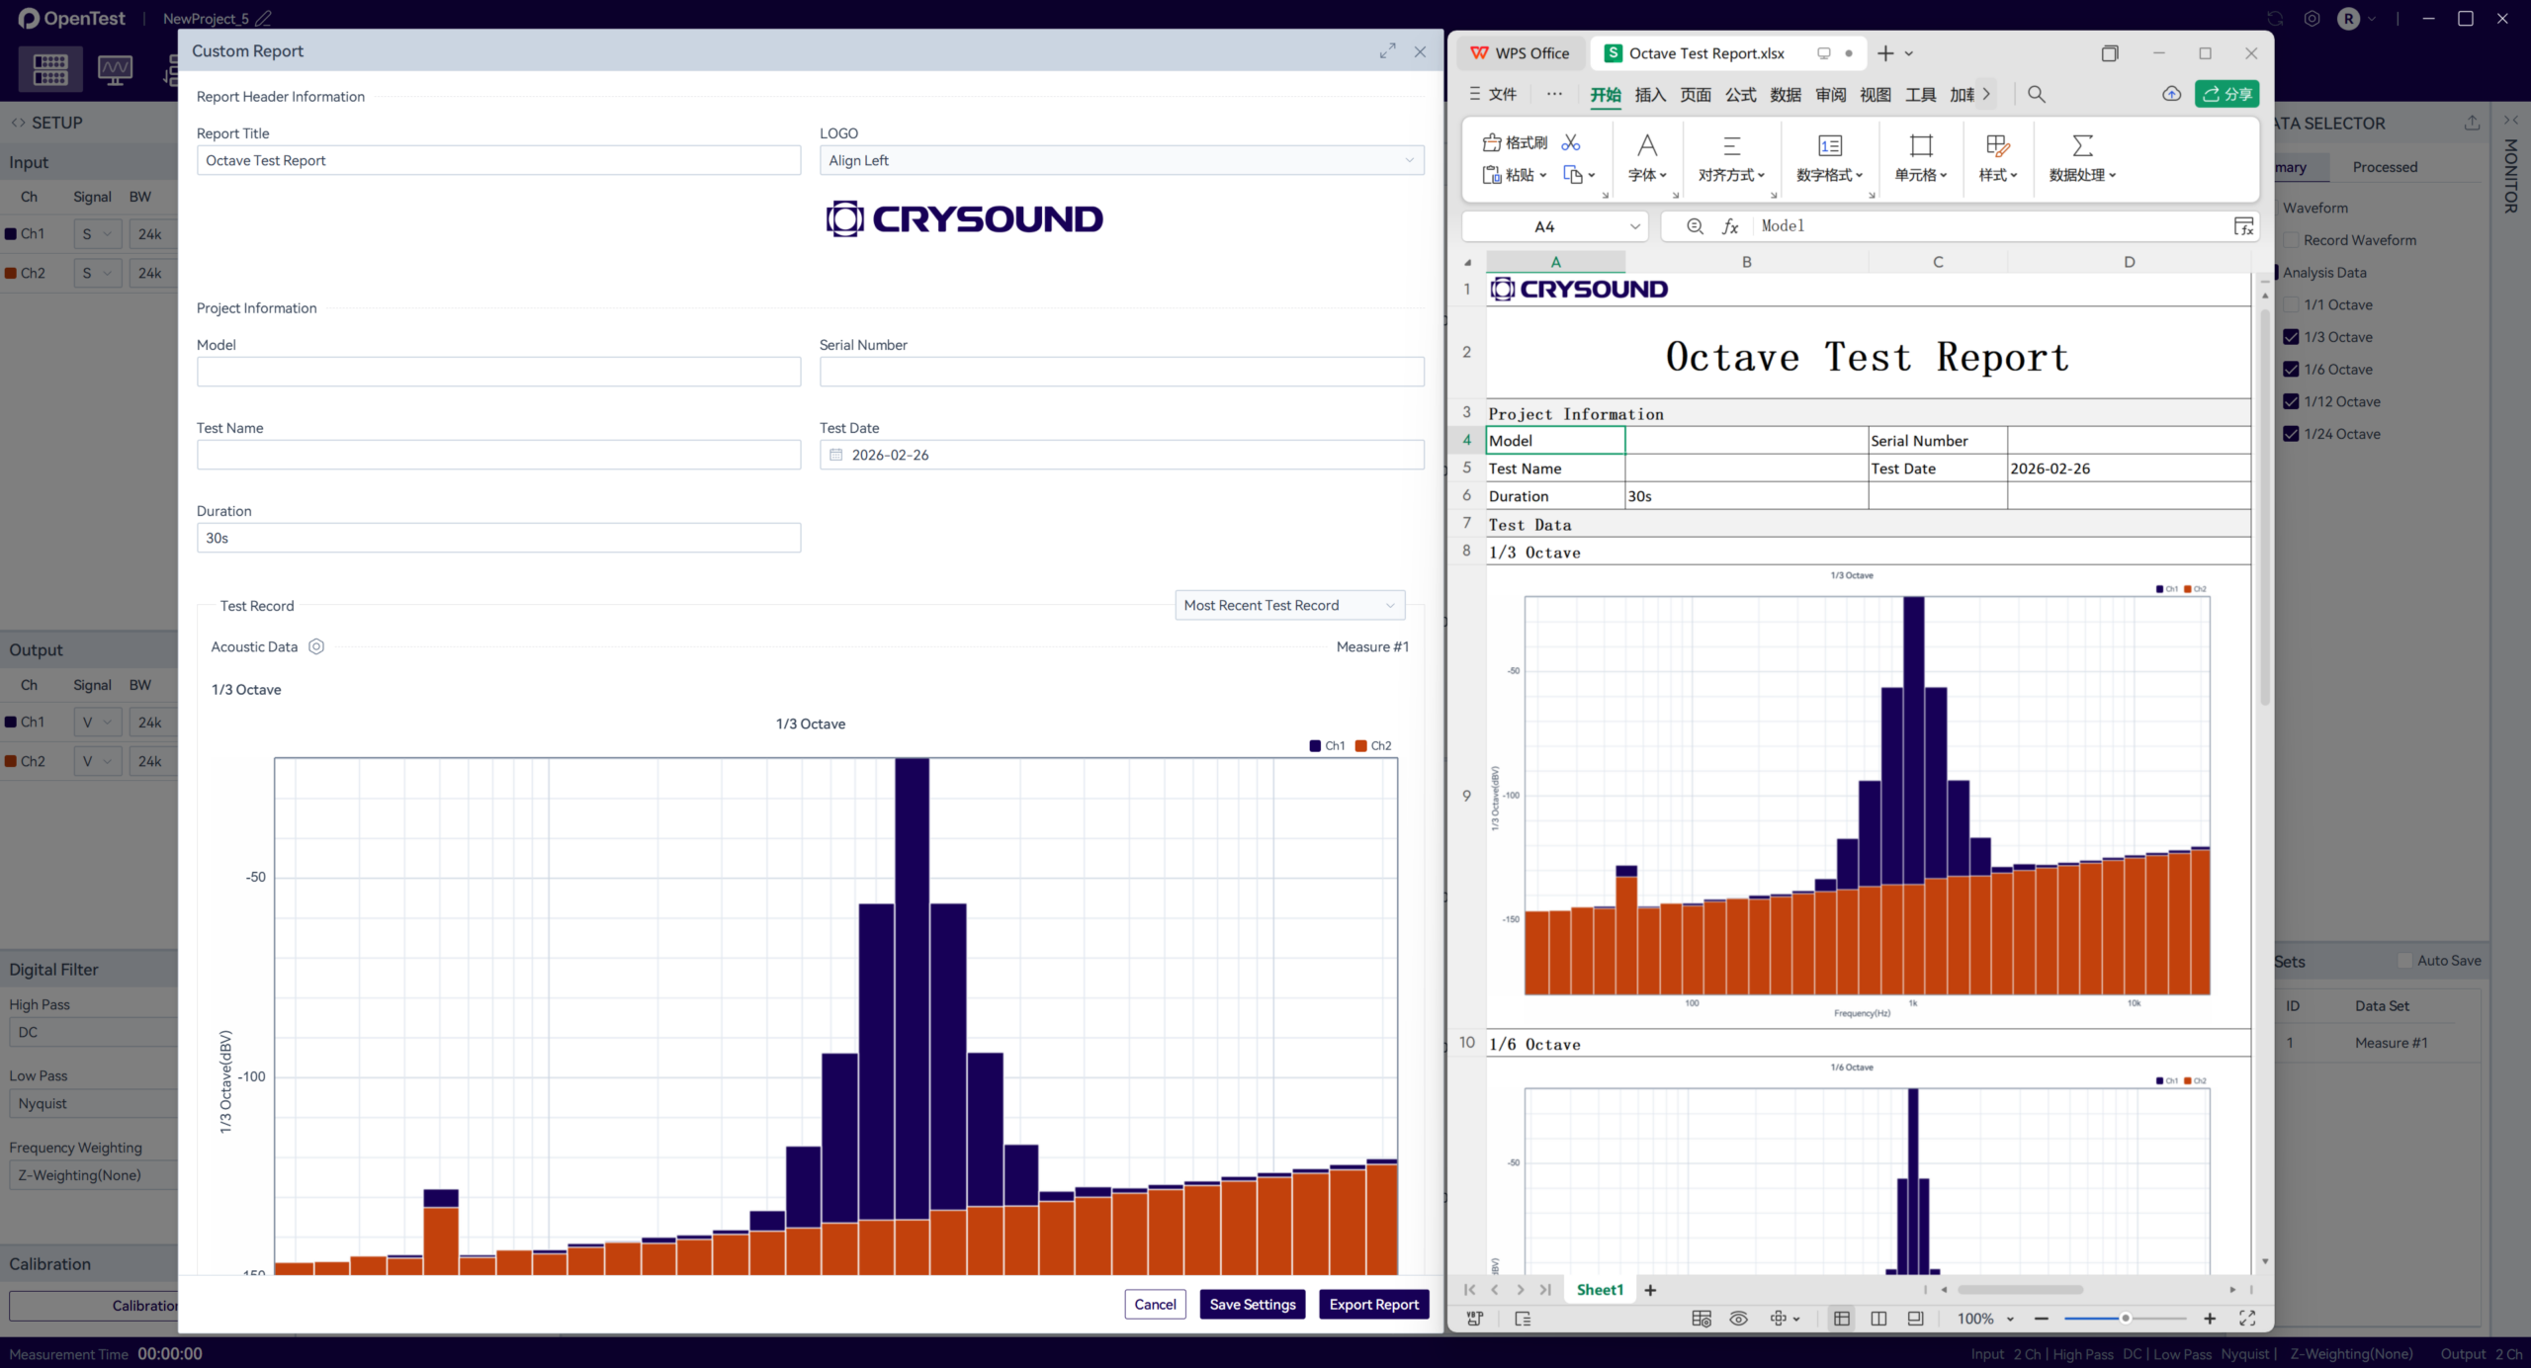The width and height of the screenshot is (2531, 1368).
Task: Click the WPS search magnifier icon
Action: (2036, 94)
